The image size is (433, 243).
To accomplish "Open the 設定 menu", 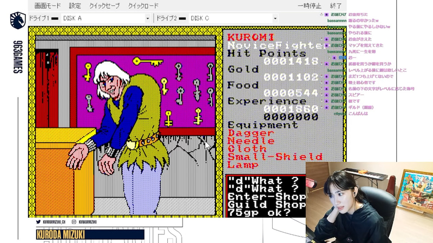I will tap(75, 5).
